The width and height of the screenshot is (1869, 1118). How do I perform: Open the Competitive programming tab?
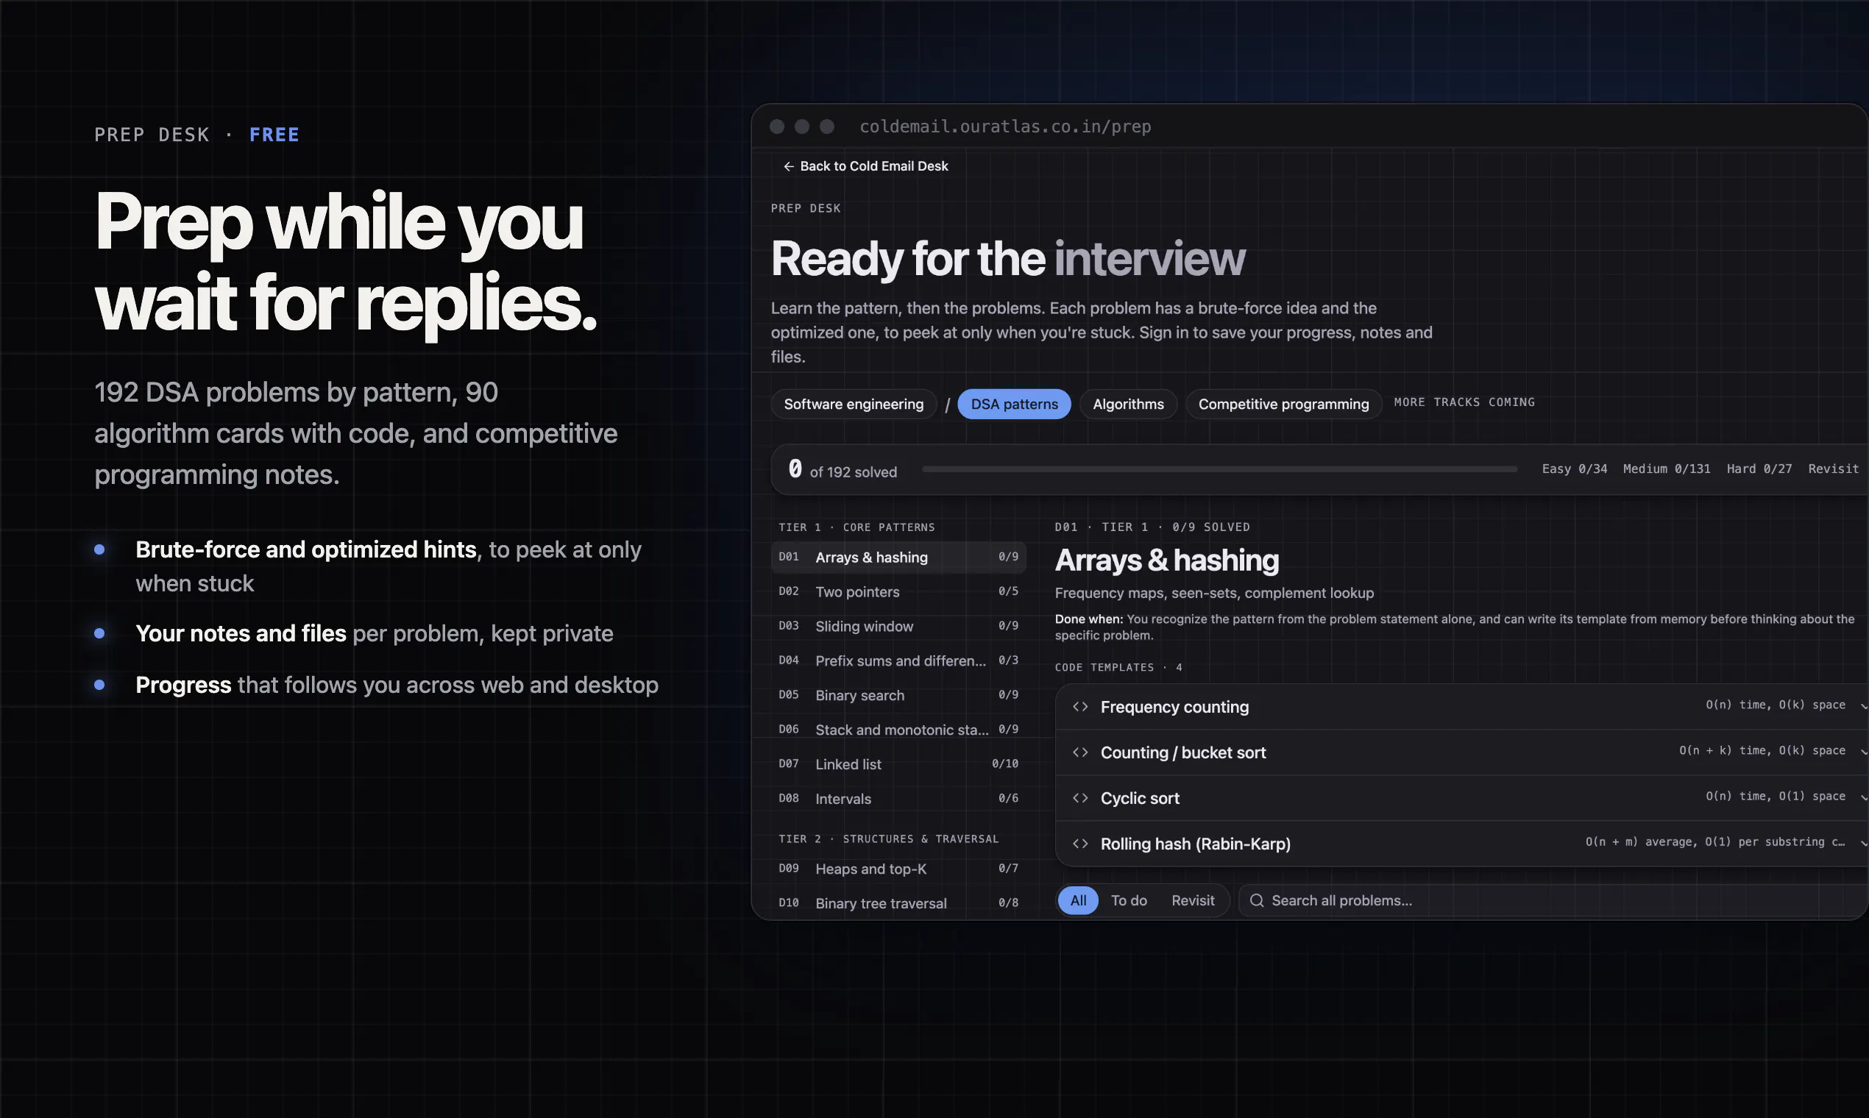[x=1283, y=404]
